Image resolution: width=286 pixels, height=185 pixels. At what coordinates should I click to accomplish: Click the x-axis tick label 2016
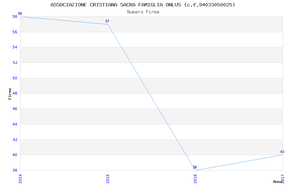(x=195, y=179)
